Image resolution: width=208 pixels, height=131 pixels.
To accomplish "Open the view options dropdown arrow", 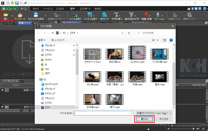I will coord(158,40).
